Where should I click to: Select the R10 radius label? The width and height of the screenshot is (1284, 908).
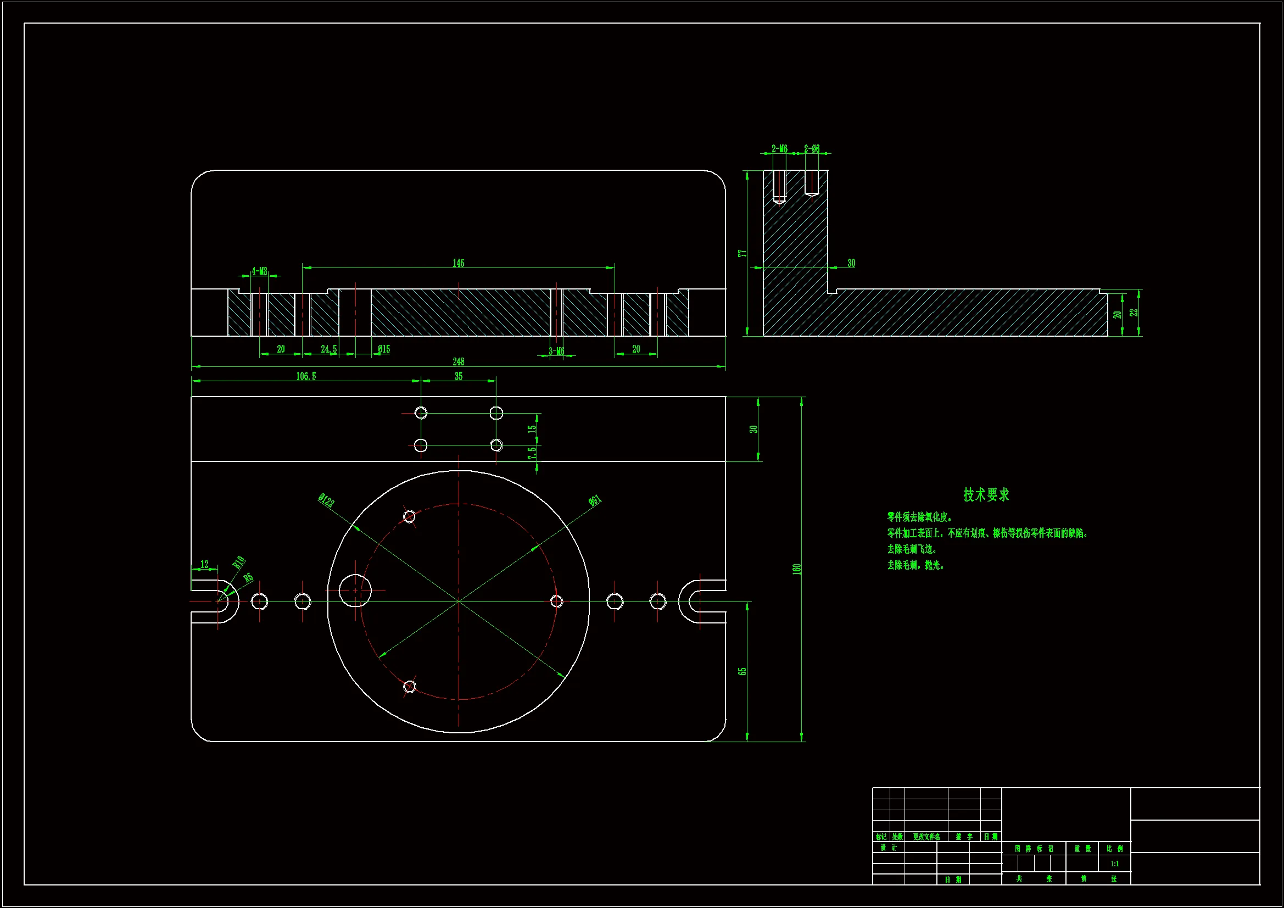click(x=239, y=562)
